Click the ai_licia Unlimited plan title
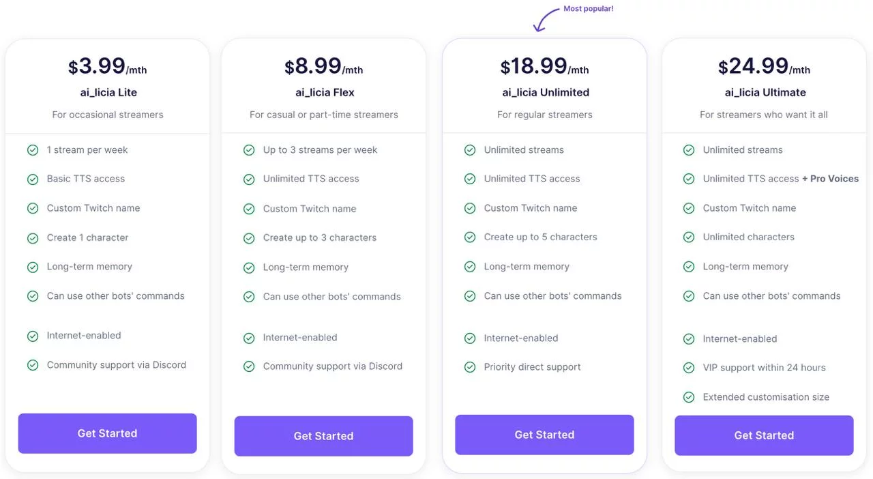This screenshot has height=479, width=873. click(x=546, y=92)
